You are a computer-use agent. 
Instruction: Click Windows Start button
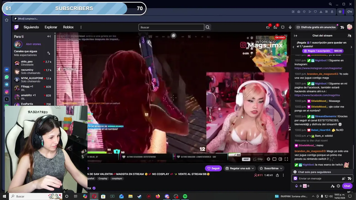(x=4, y=196)
